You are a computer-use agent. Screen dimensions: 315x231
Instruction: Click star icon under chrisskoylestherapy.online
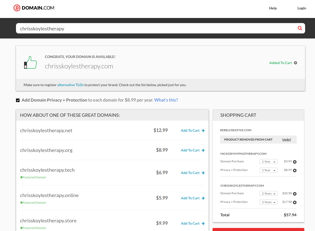(x=21, y=203)
